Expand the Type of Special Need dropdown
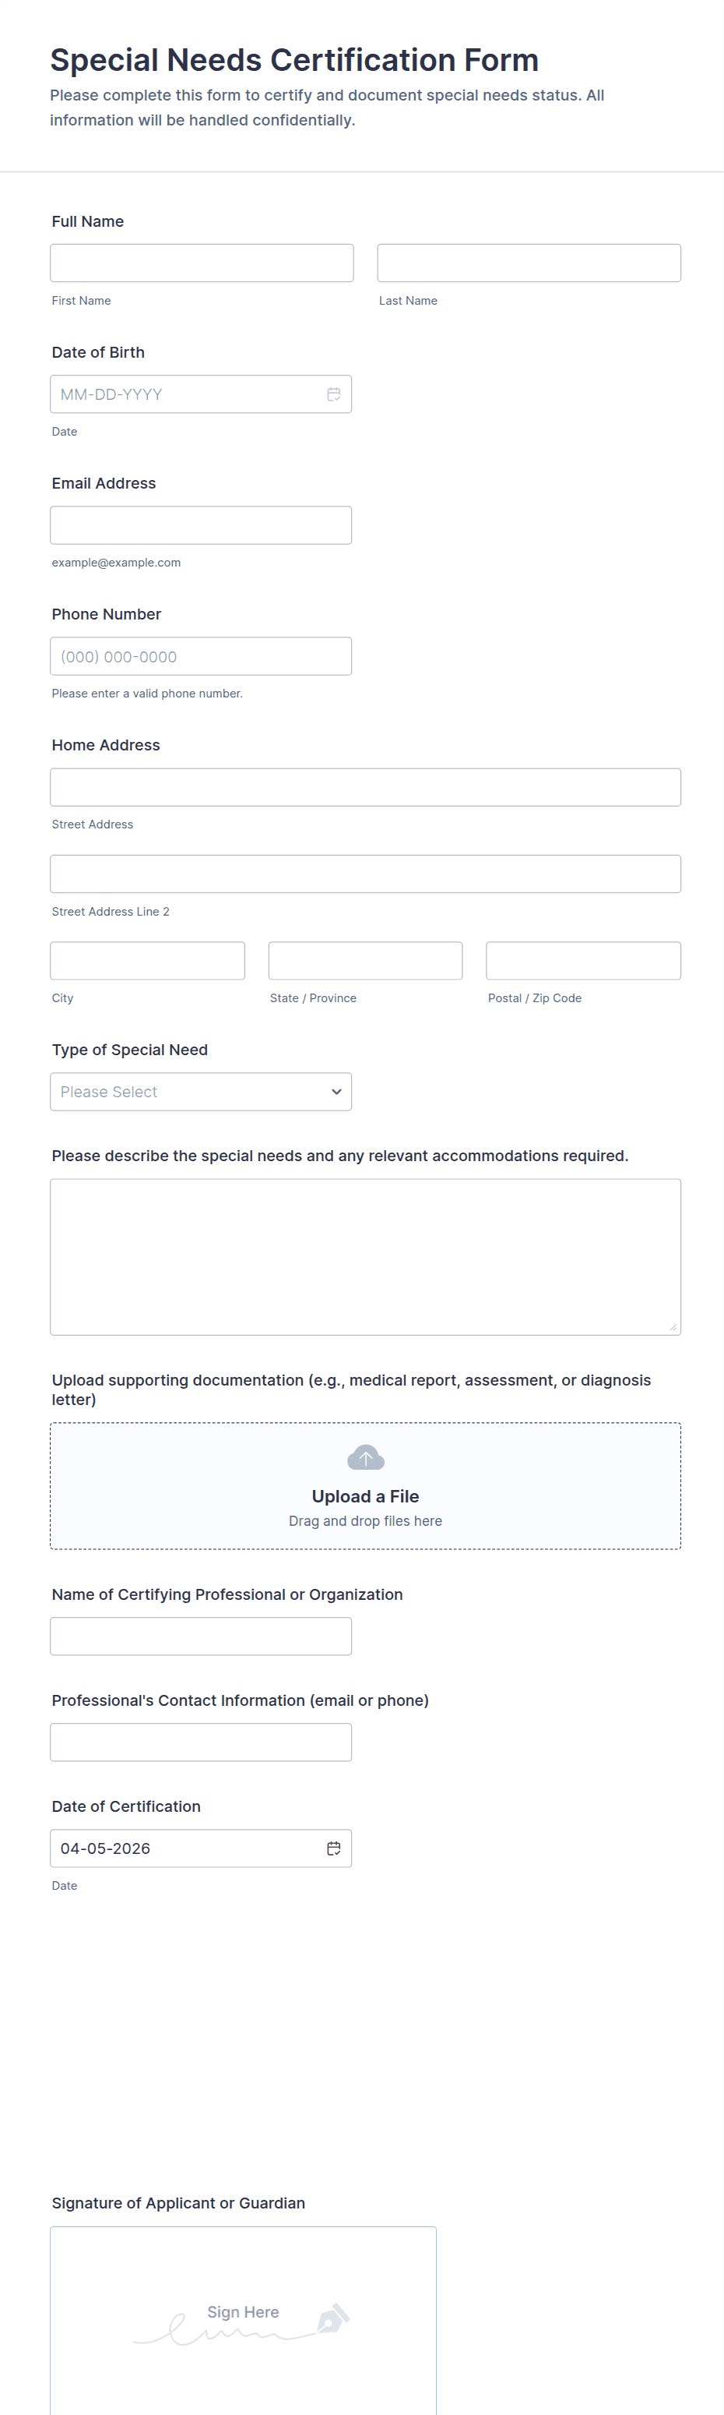724x2415 pixels. [200, 1093]
